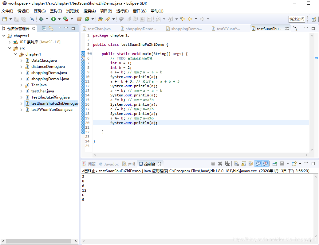The image size is (319, 245).
Task: Toggle Show Whitespace Characters pilcrow icon
Action: tap(150, 19)
